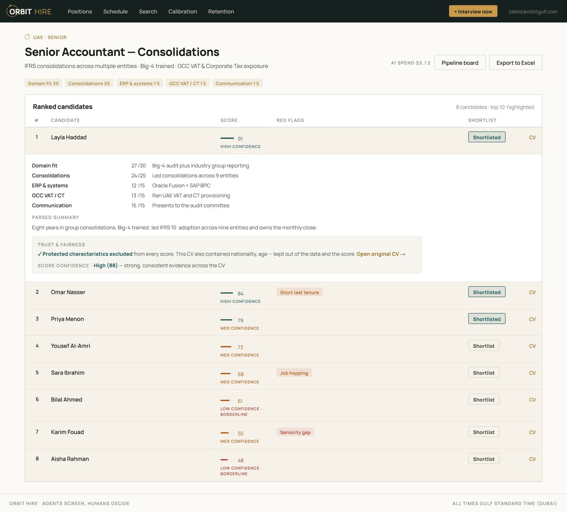
Task: Expand Priya Menon's candidate row
Action: [x=283, y=322]
